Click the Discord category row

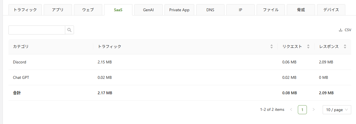[x=19, y=62]
